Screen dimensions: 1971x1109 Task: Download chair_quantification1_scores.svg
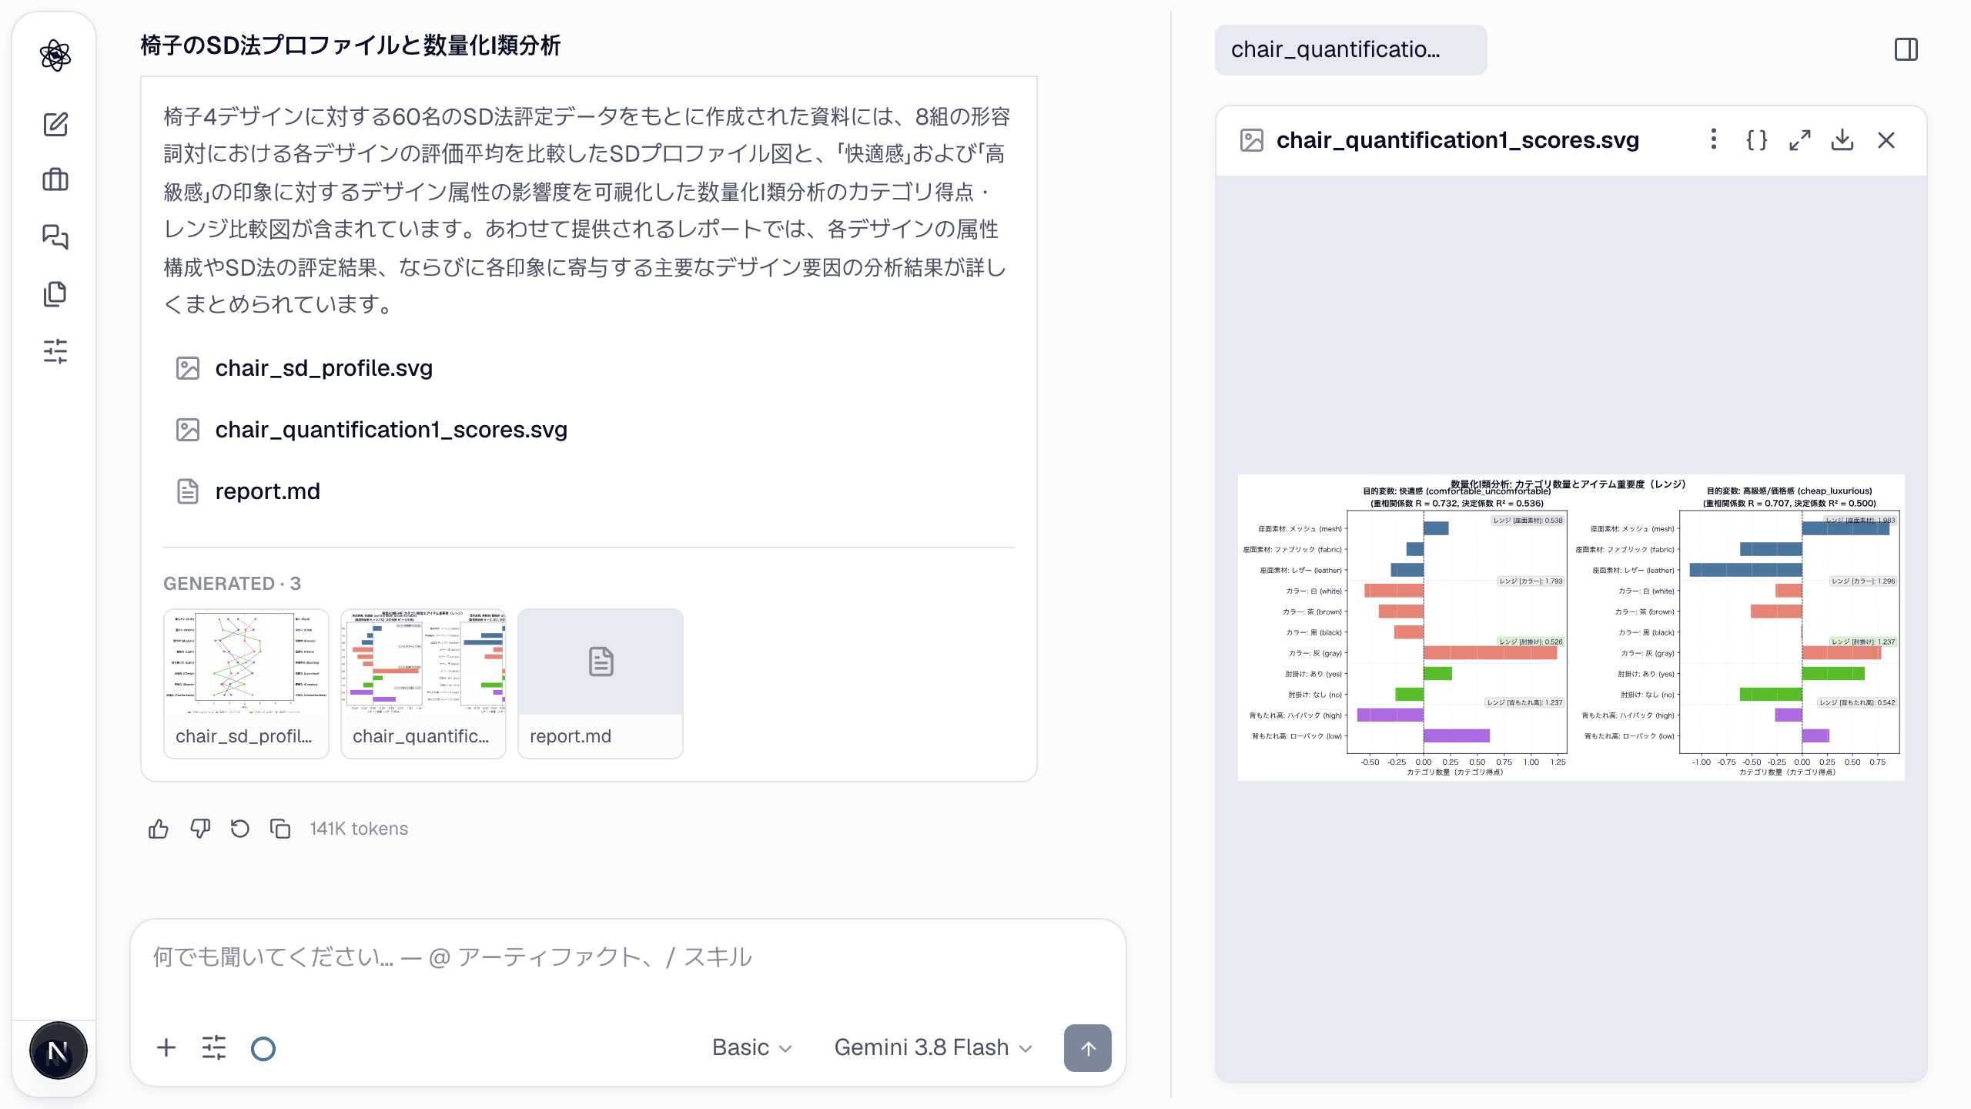[x=1842, y=140]
